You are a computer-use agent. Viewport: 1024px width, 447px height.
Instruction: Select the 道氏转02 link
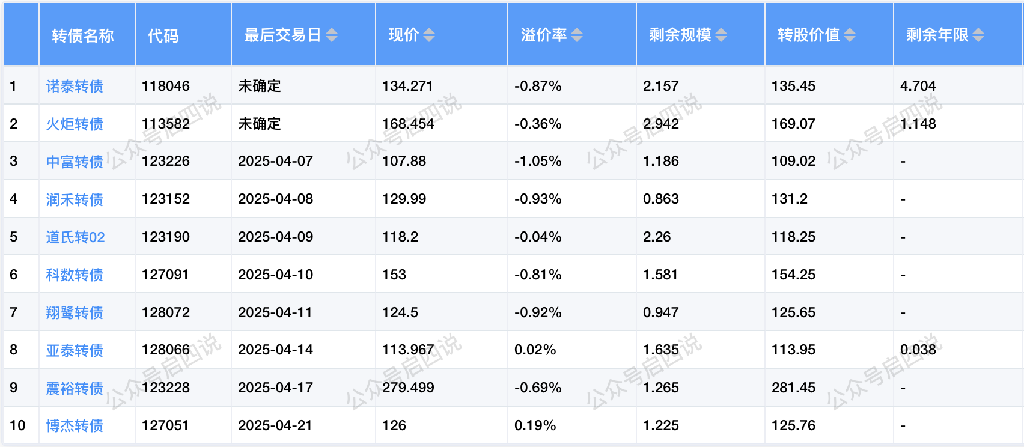75,237
